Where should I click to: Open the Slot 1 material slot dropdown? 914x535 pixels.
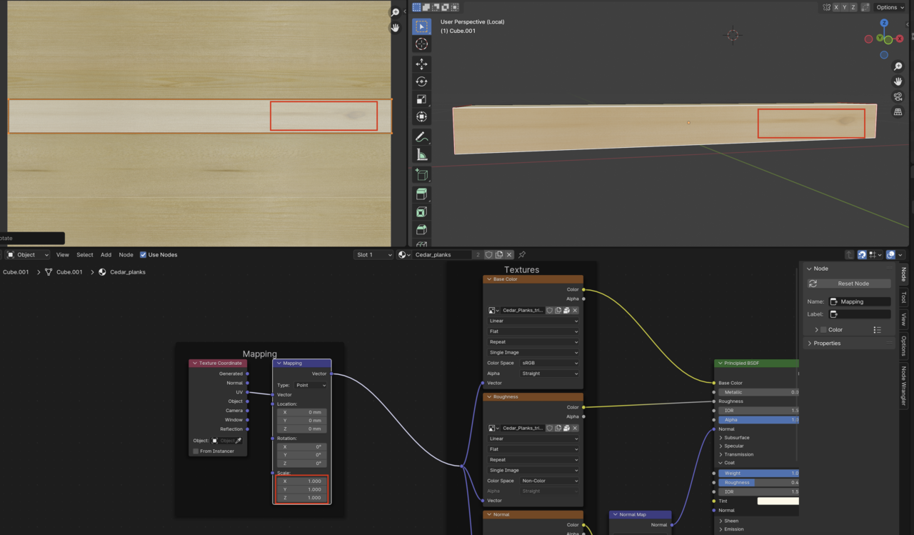point(373,254)
